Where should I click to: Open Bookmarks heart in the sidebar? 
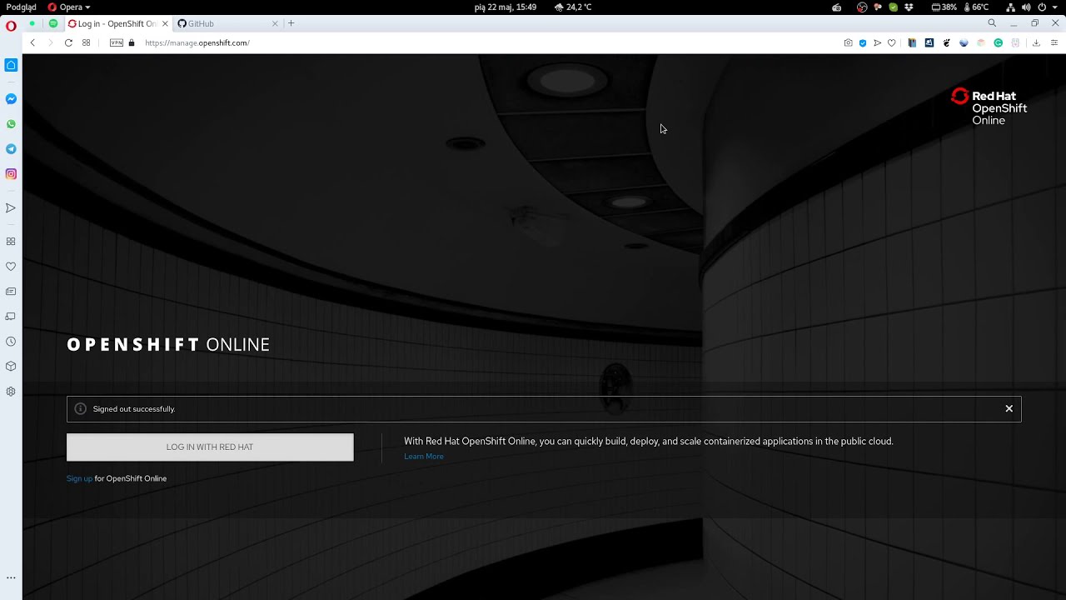(11, 267)
